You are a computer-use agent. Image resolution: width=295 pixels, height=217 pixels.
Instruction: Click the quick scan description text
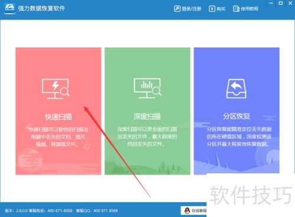click(x=58, y=137)
